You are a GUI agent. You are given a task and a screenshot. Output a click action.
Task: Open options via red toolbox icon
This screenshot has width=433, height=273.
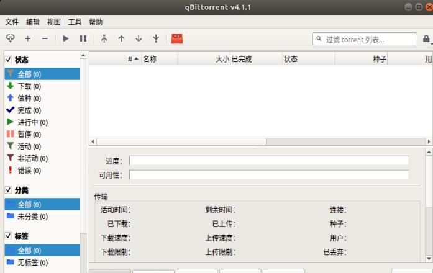tap(177, 38)
